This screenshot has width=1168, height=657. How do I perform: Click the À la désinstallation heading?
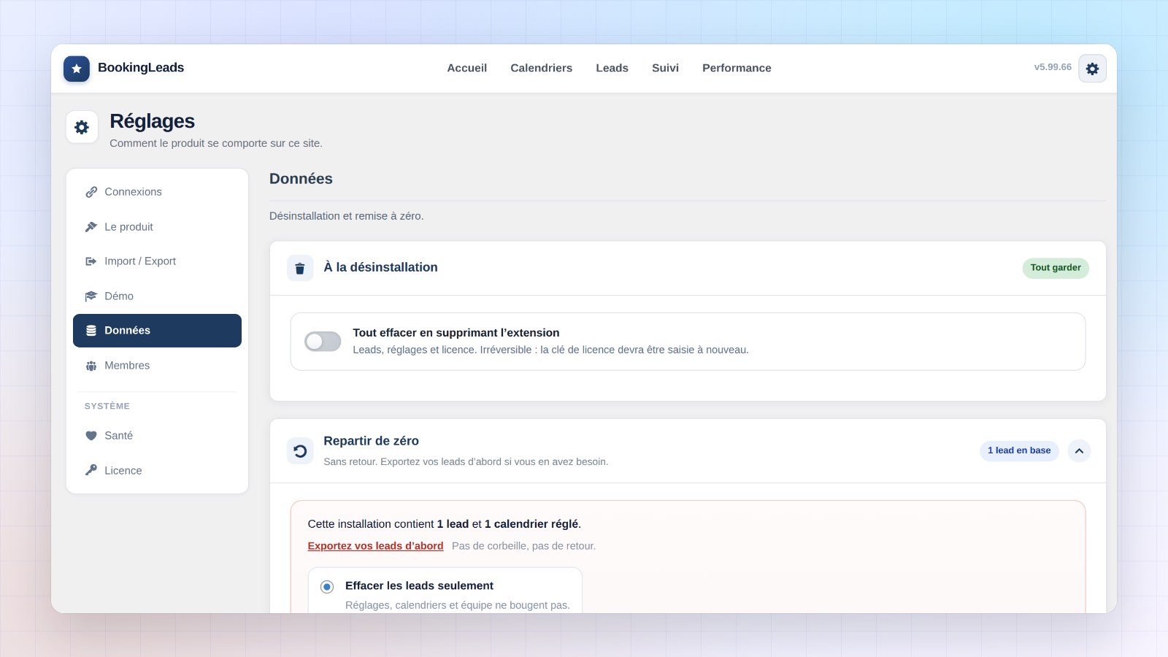(x=380, y=267)
